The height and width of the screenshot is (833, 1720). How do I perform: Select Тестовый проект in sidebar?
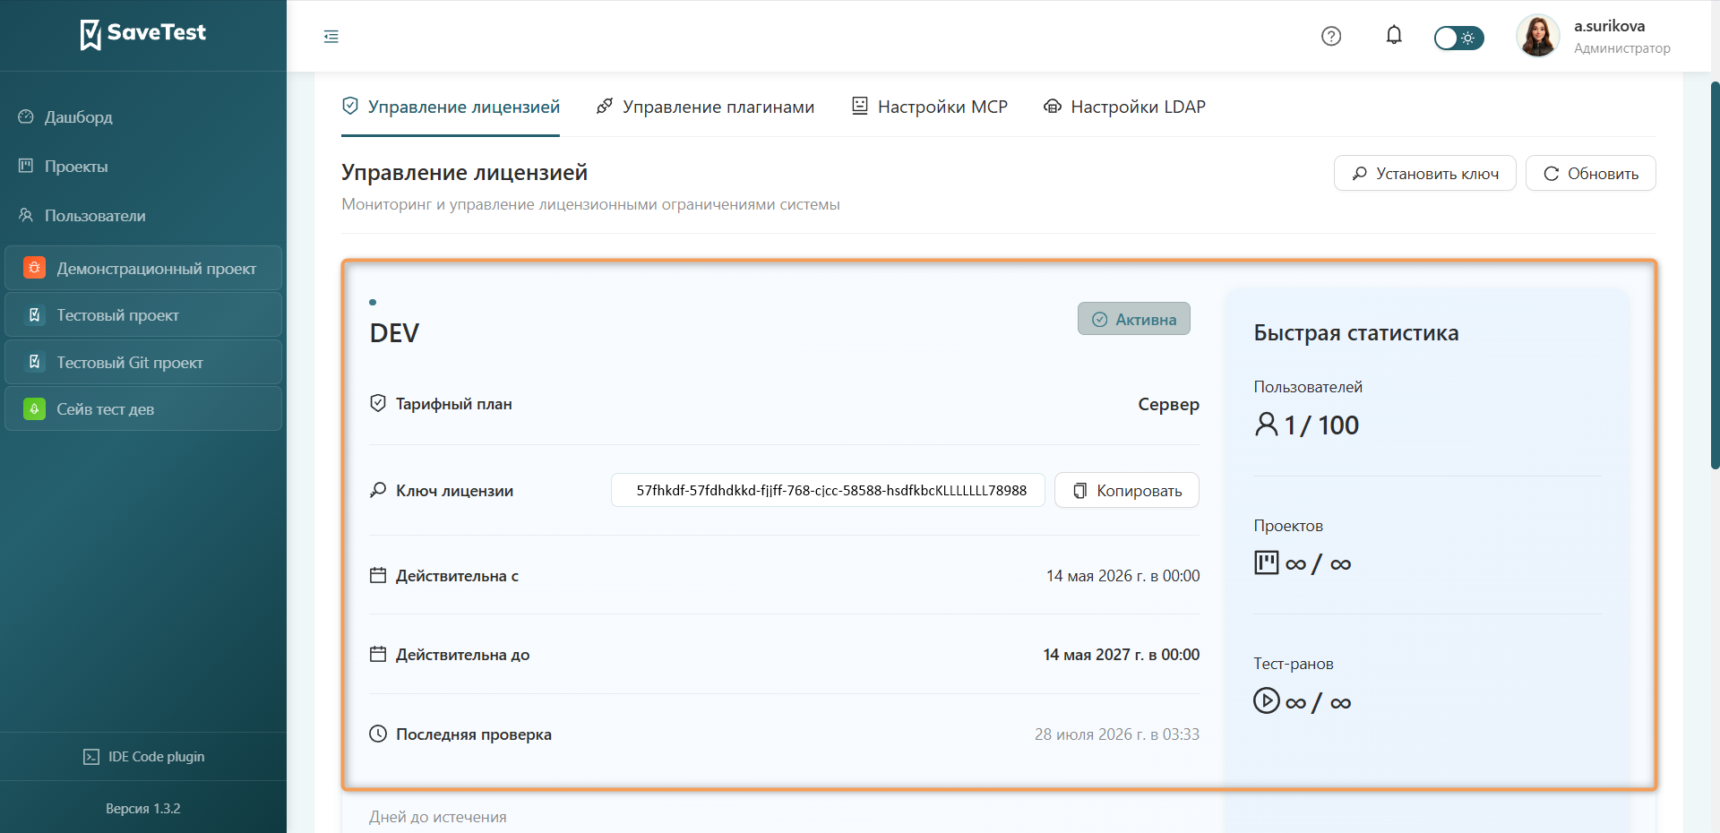point(143,315)
